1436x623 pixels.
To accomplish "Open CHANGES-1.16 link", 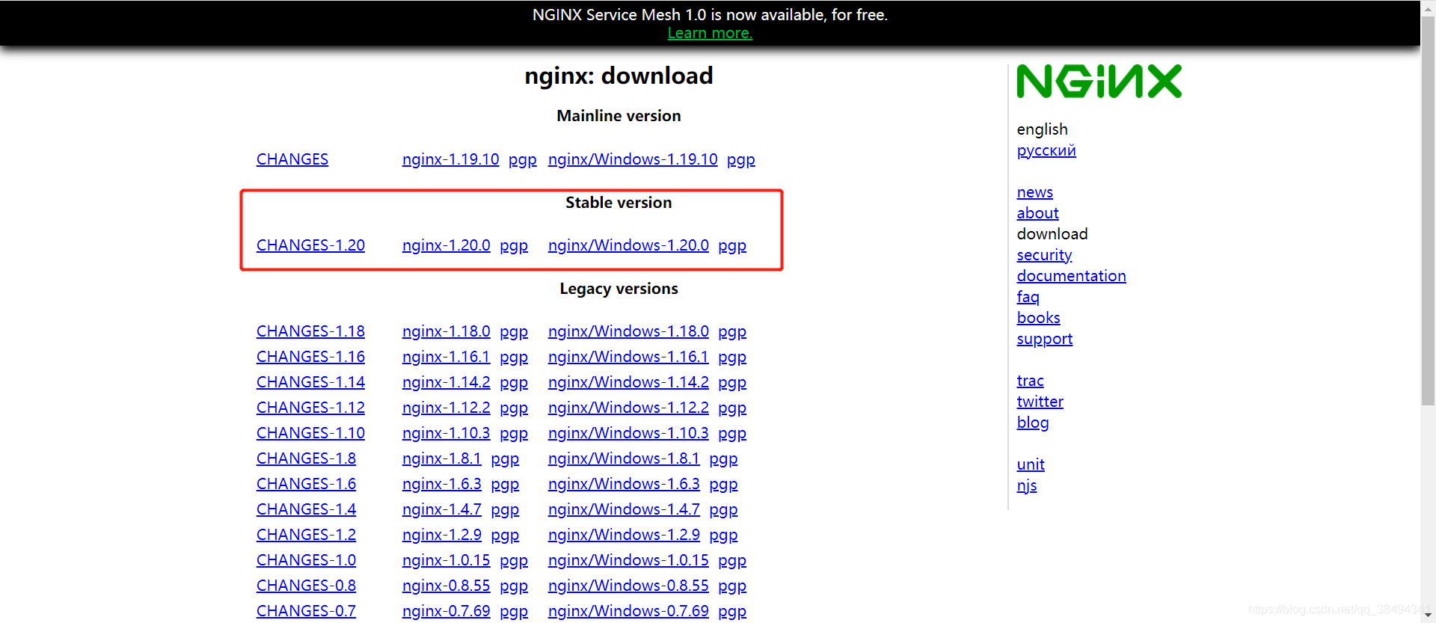I will (x=310, y=357).
